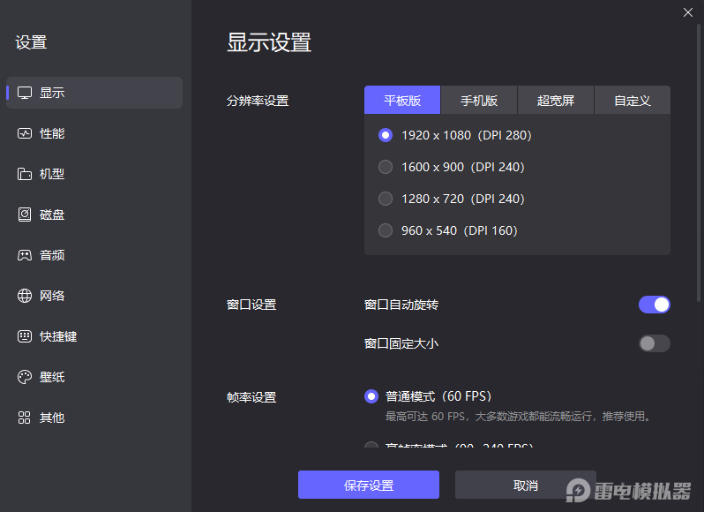Click 保存设置 to save settings

pyautogui.click(x=369, y=485)
